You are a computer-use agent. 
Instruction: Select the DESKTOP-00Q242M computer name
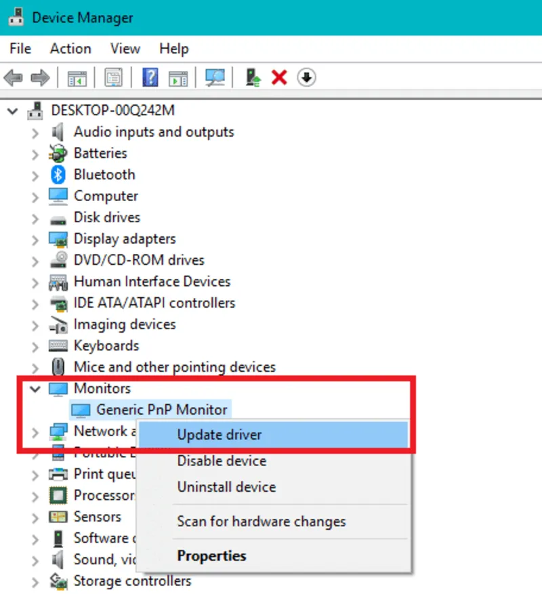[x=112, y=110]
